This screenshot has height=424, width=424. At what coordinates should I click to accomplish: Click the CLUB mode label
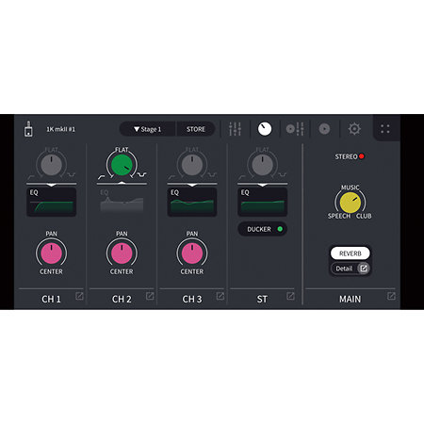point(364,216)
